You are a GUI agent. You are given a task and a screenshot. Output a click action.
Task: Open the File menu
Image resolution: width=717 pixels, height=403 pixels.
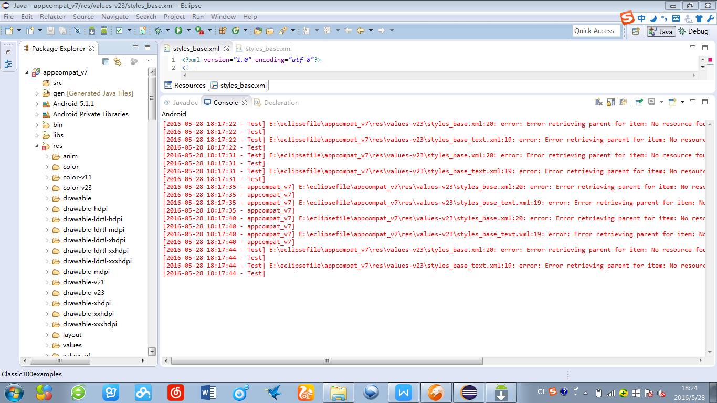point(8,16)
